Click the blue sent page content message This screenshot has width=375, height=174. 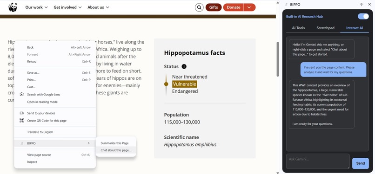point(334,70)
